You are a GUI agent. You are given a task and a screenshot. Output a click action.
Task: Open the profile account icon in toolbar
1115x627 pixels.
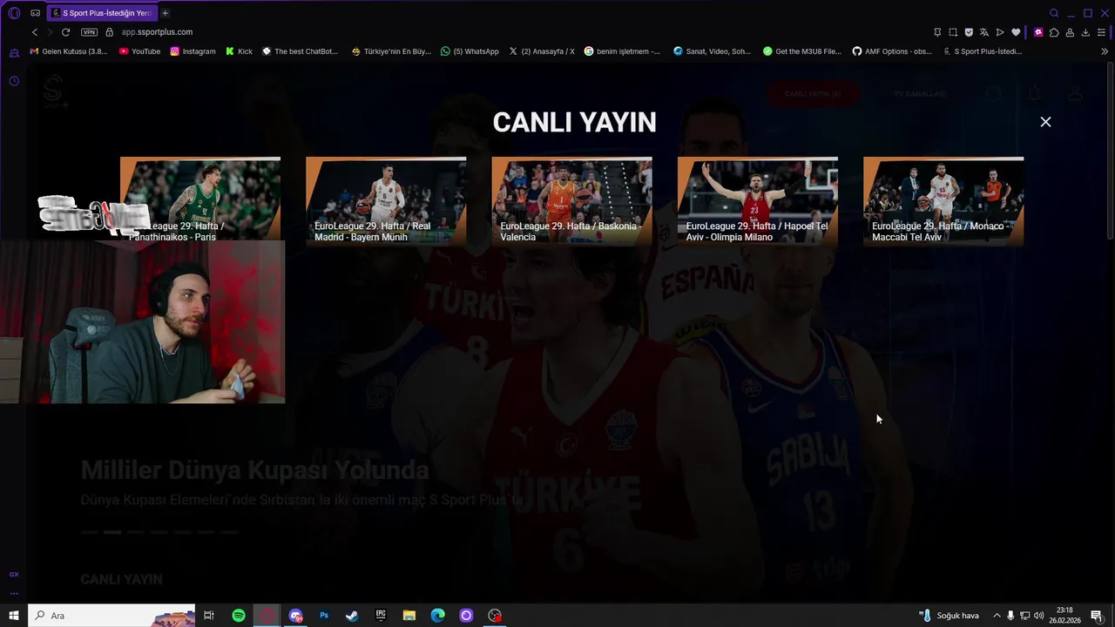[x=1070, y=32]
